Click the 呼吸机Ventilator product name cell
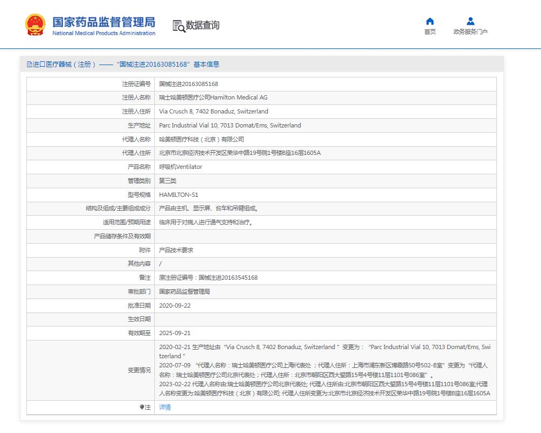The width and height of the screenshot is (541, 433). (x=181, y=167)
